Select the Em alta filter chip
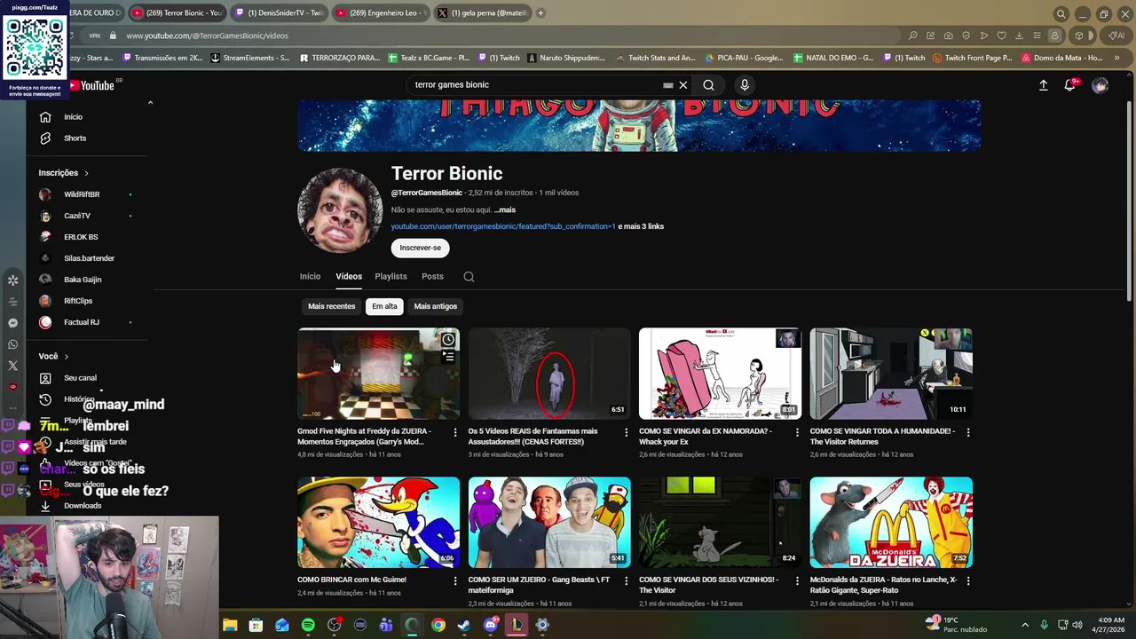 tap(384, 306)
